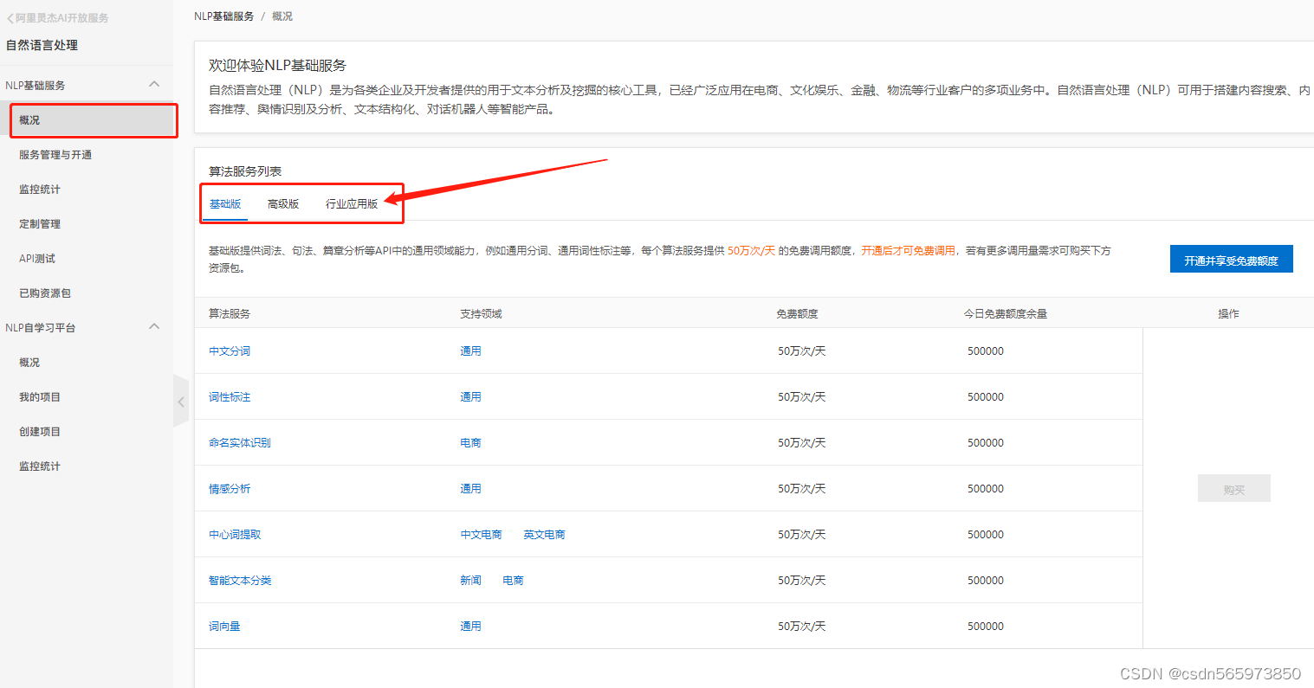Click the 开通并享受免费额度 button
Viewport: 1314px width, 688px height.
pyautogui.click(x=1231, y=259)
